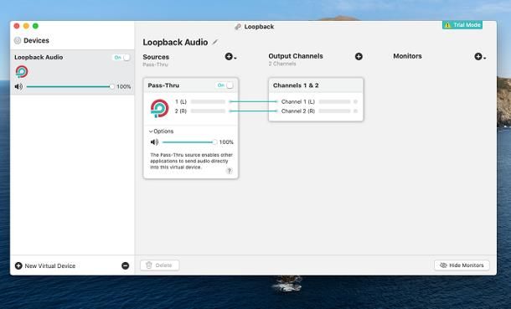
Task: Close the Loopback window red button
Action: click(x=17, y=26)
